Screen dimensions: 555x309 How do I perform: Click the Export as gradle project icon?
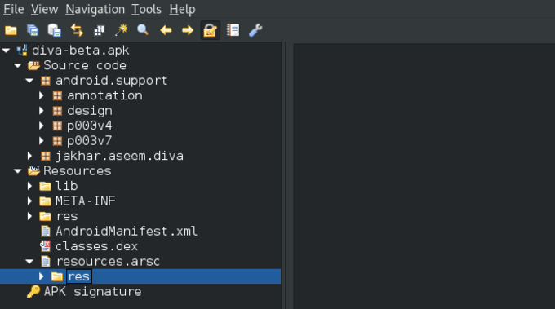(55, 30)
